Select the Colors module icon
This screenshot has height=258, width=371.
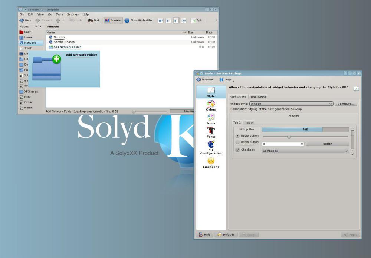(x=211, y=105)
